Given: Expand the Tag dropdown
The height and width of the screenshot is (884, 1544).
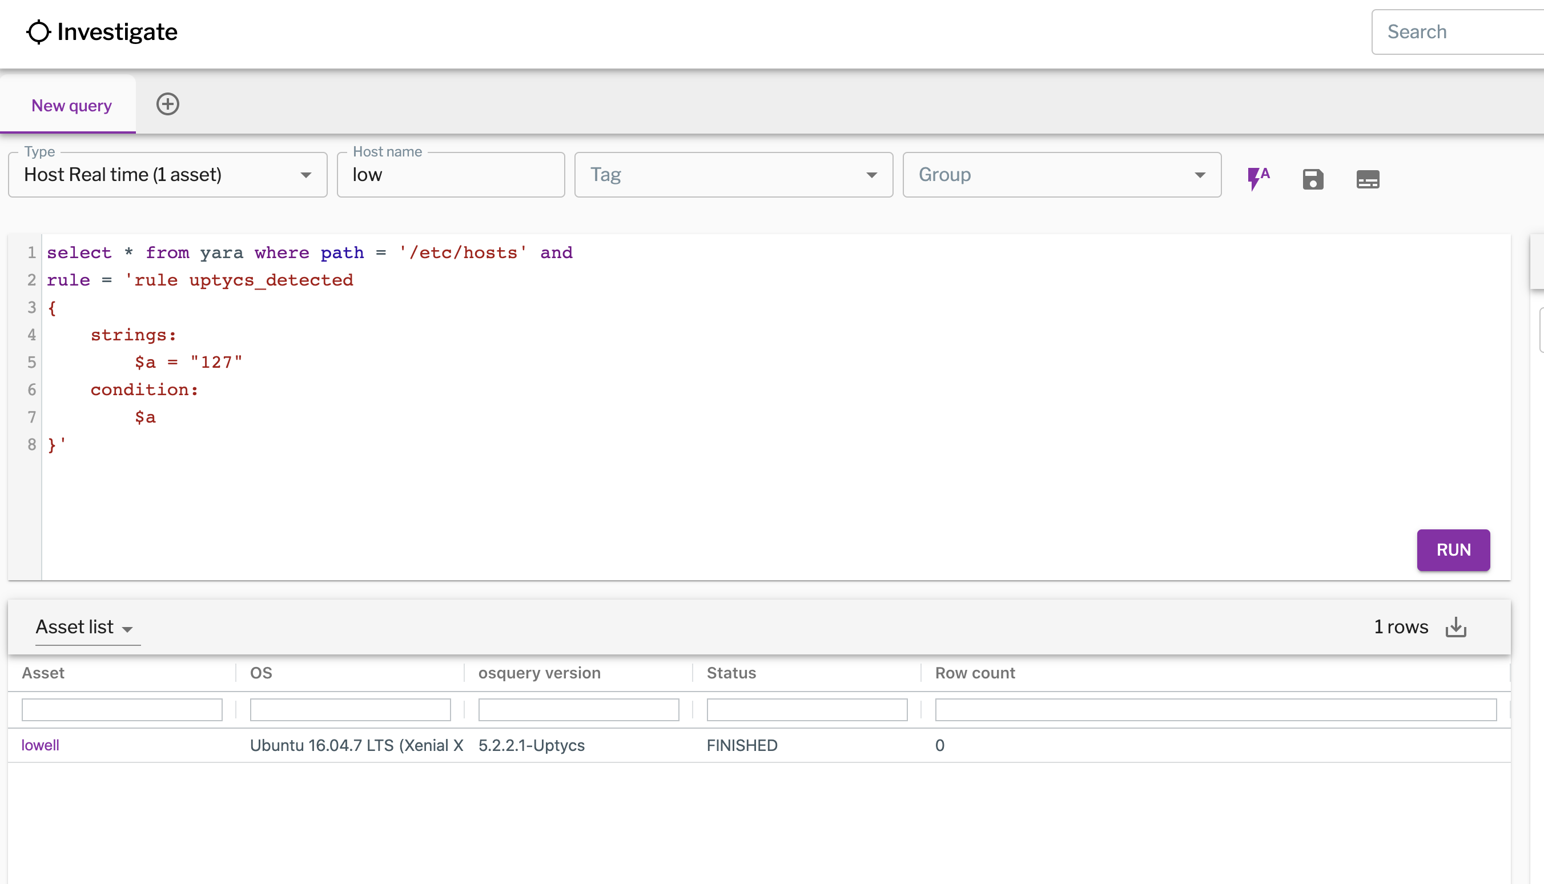Looking at the screenshot, I should coord(872,175).
